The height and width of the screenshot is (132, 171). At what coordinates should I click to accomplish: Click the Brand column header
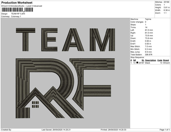click(166, 60)
